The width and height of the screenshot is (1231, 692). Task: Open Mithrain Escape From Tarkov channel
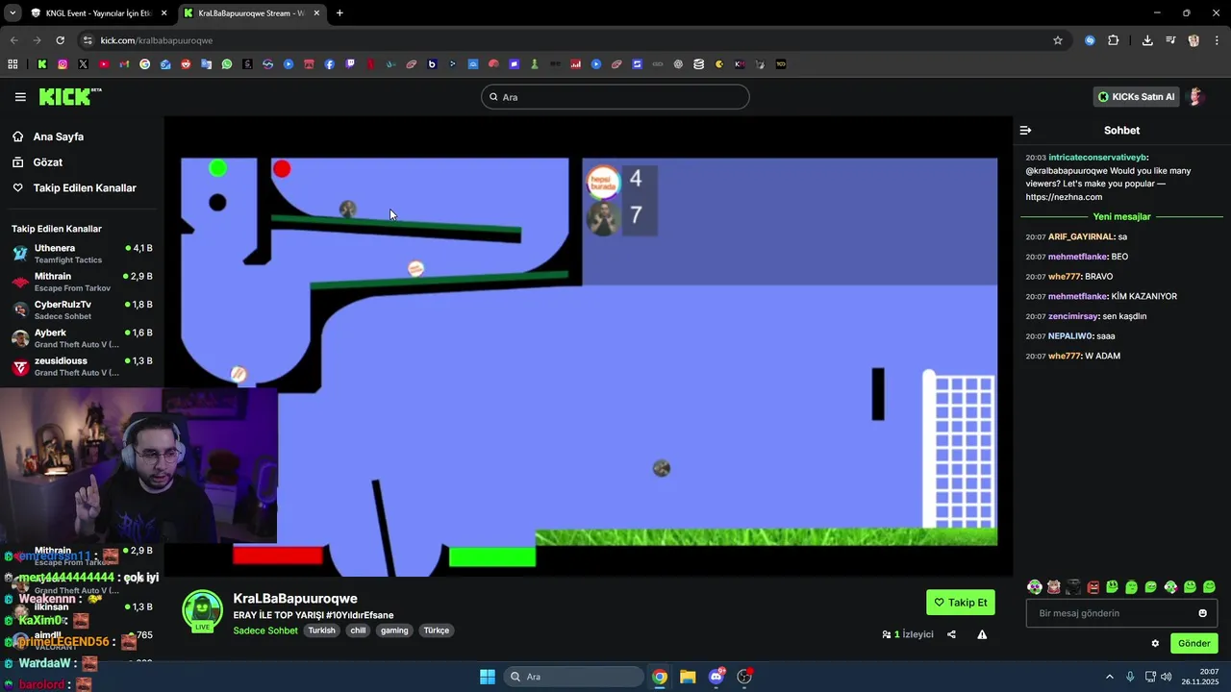82,282
